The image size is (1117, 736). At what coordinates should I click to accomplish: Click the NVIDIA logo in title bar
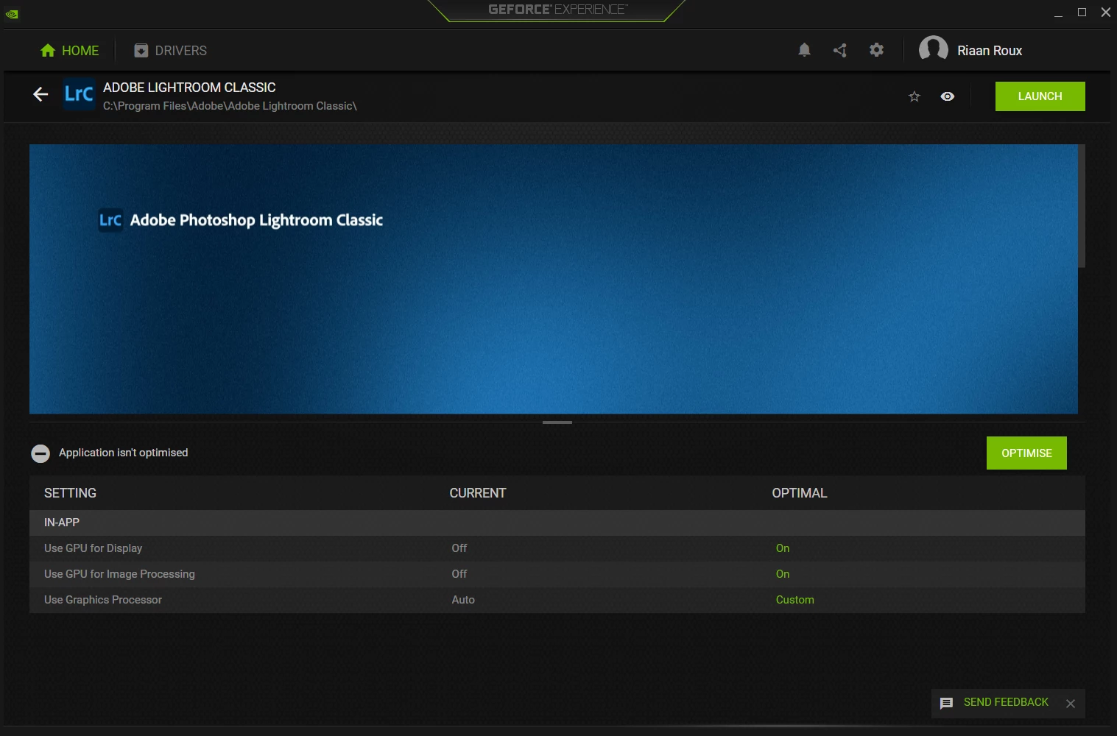tap(12, 13)
